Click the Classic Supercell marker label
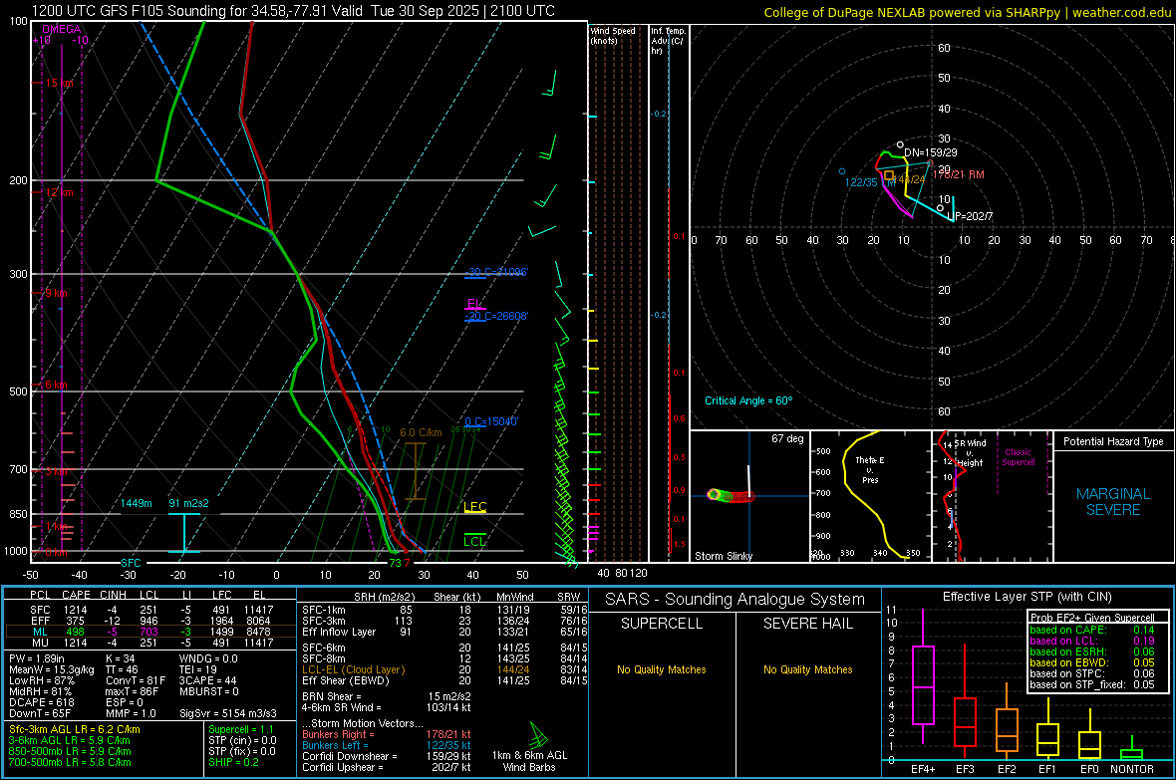 click(1018, 457)
